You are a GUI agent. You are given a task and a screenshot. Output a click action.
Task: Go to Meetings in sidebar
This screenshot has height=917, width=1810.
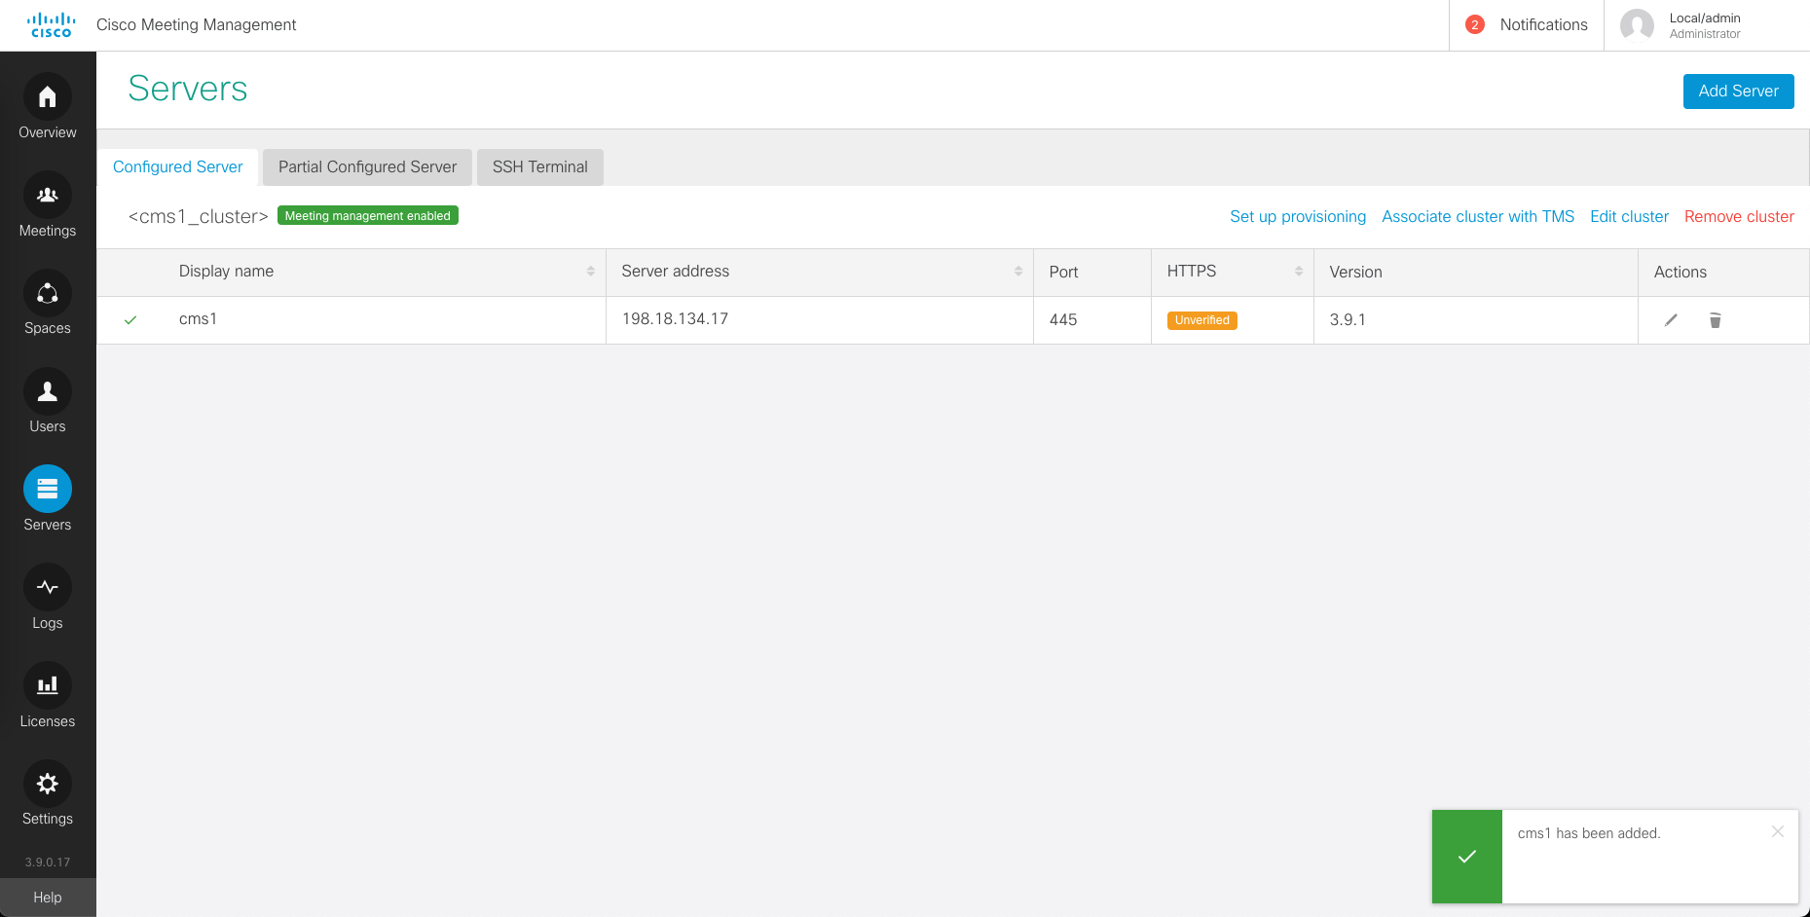(47, 196)
